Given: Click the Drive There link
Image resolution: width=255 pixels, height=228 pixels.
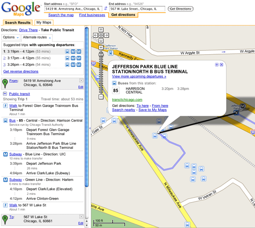Looking at the screenshot, I should pos(28,30).
